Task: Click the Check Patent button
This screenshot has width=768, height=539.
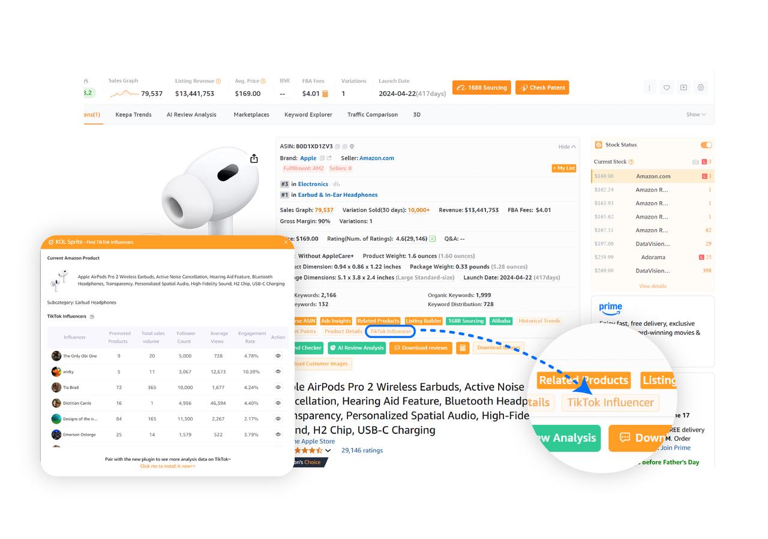Action: (542, 88)
